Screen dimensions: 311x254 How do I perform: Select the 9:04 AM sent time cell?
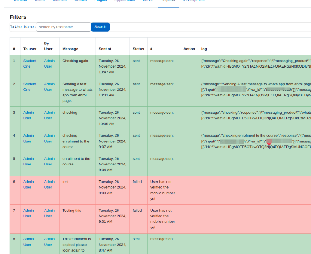click(x=112, y=164)
